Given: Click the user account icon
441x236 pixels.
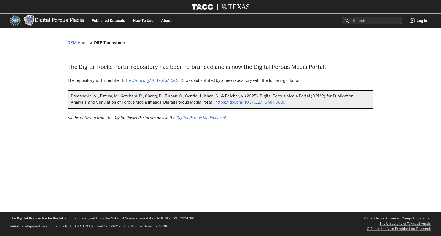Looking at the screenshot, I should pyautogui.click(x=412, y=21).
